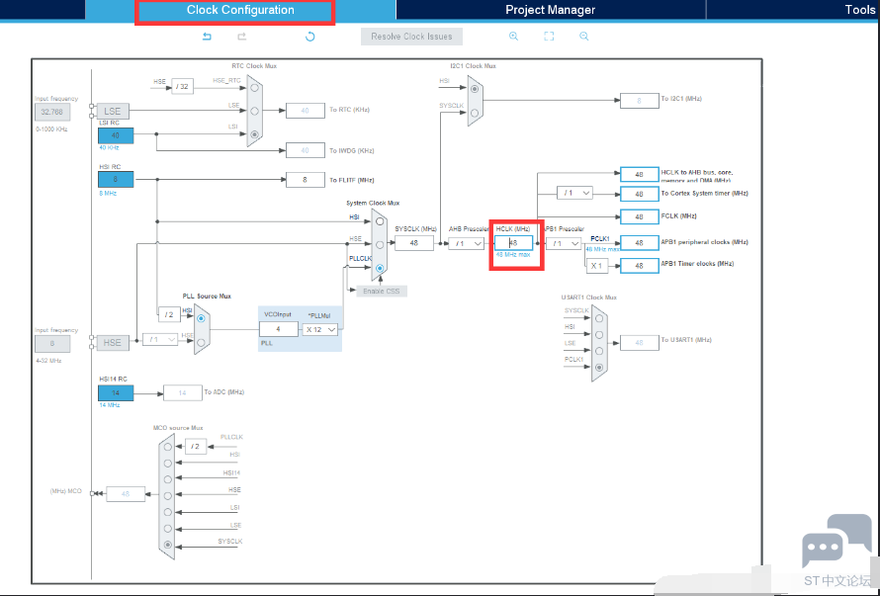Click the undo arrow in the toolbar
This screenshot has height=596, width=880.
[x=207, y=37]
